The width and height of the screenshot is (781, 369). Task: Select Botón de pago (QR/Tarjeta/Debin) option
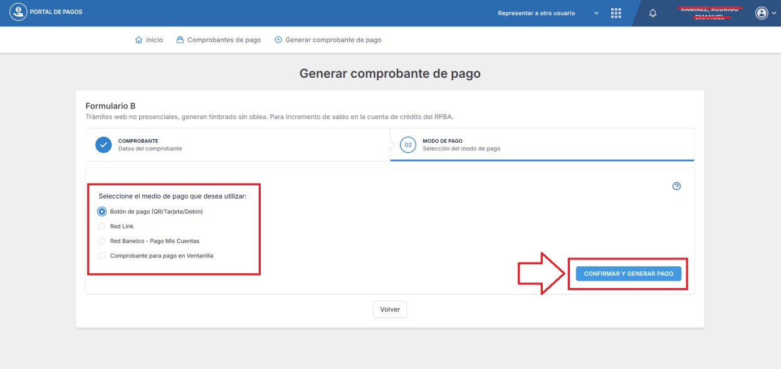tap(102, 212)
